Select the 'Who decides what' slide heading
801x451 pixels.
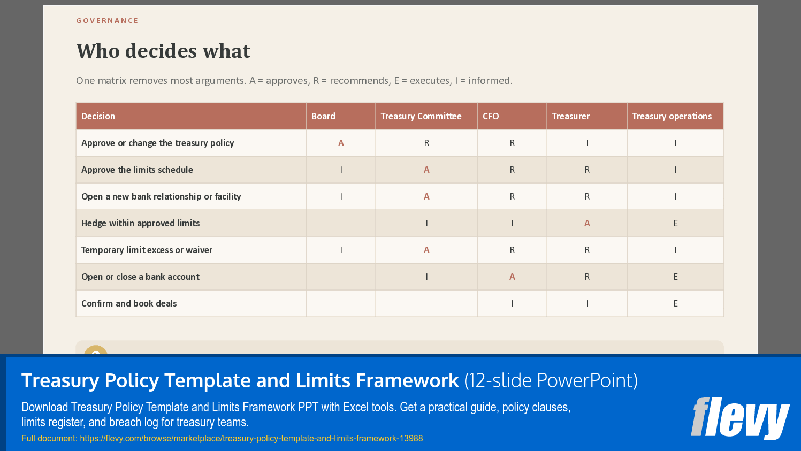163,51
